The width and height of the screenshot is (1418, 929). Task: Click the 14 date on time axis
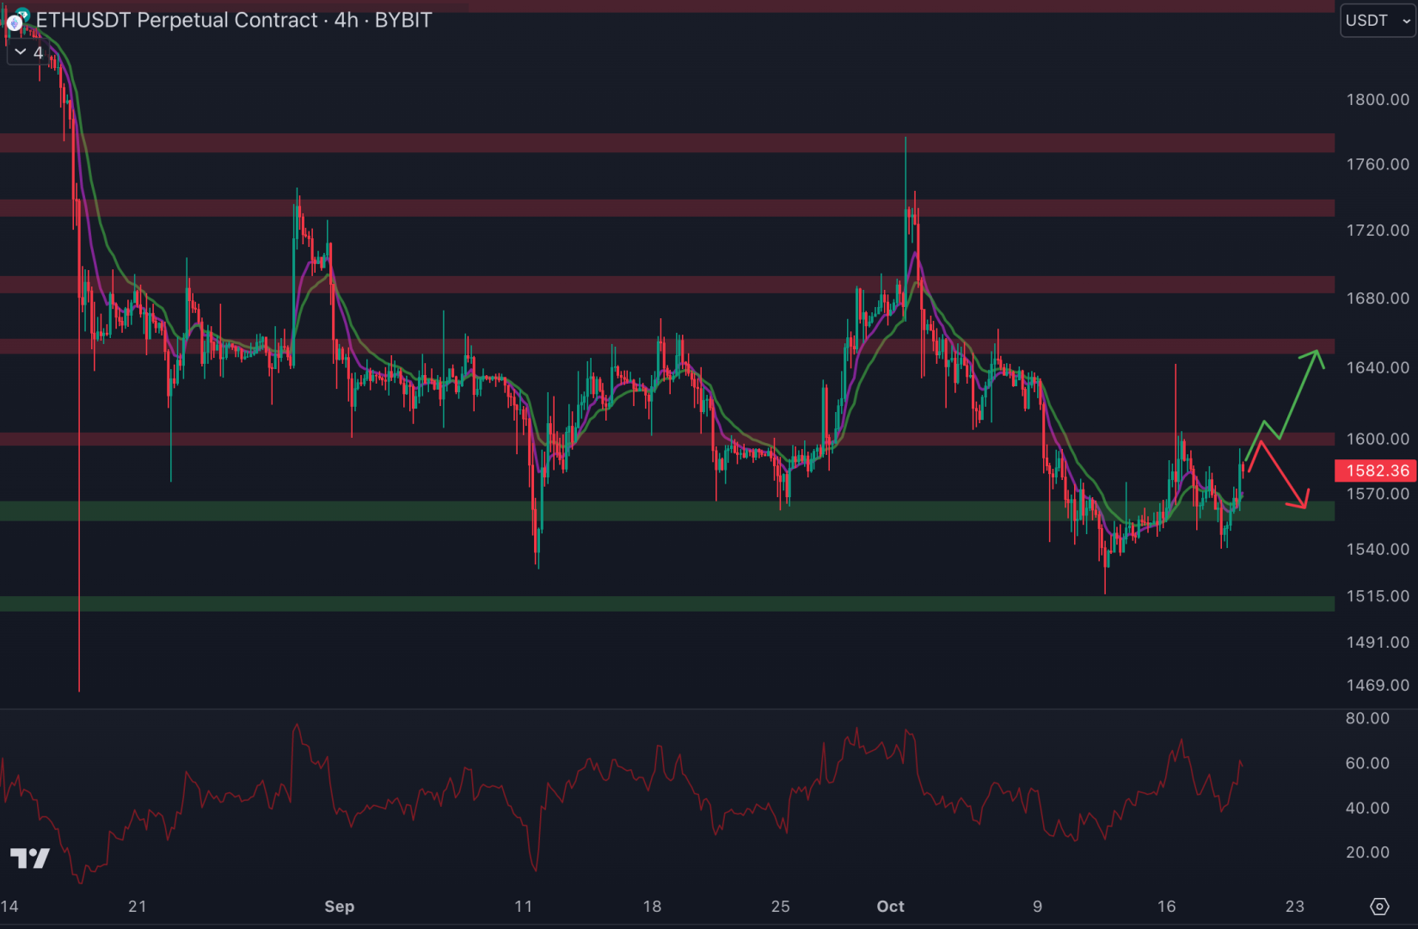point(9,907)
